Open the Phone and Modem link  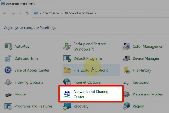(x=148, y=94)
